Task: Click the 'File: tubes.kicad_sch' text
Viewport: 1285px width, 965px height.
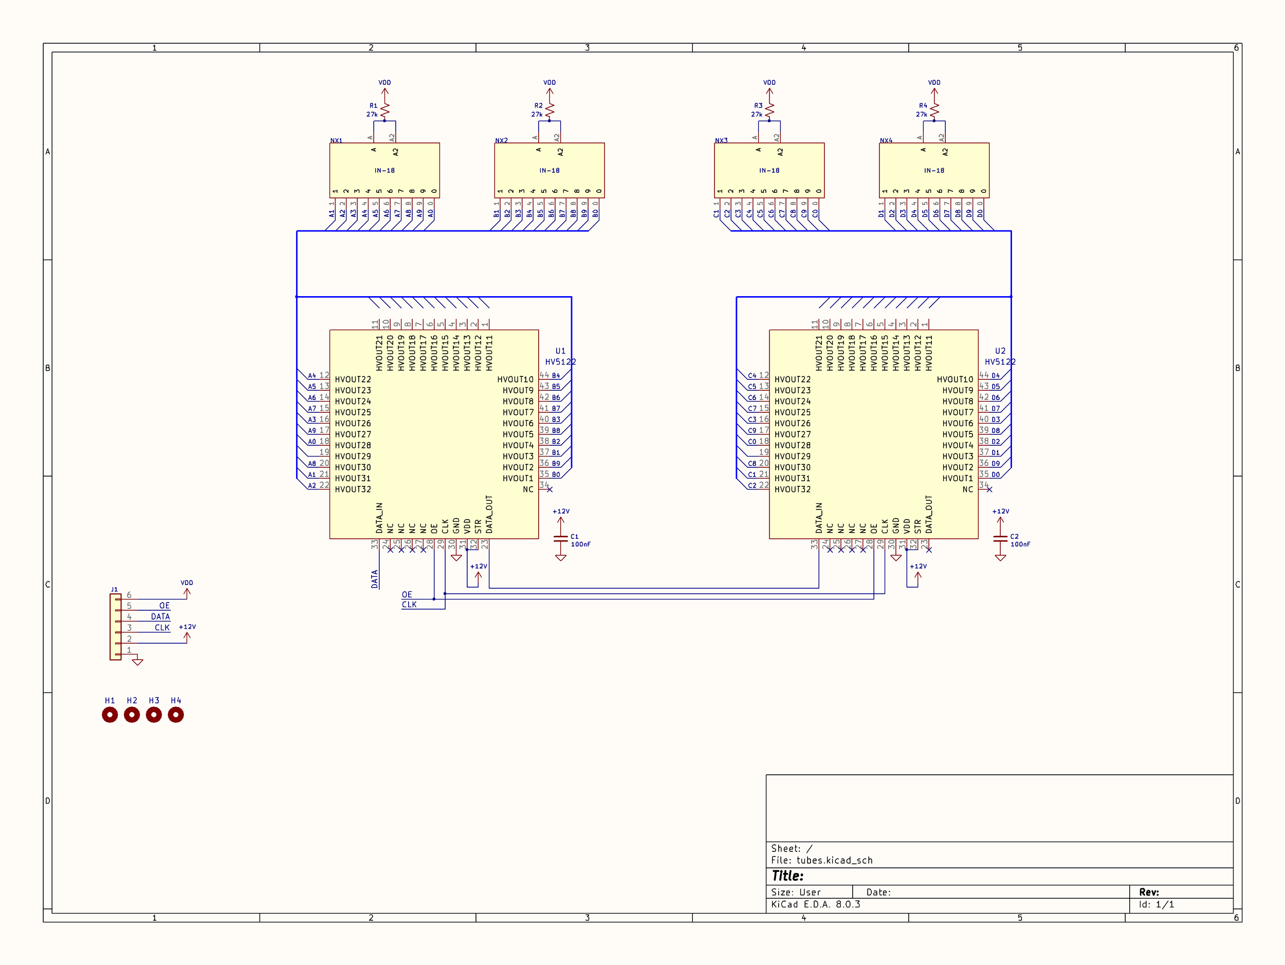Action: coord(821,861)
